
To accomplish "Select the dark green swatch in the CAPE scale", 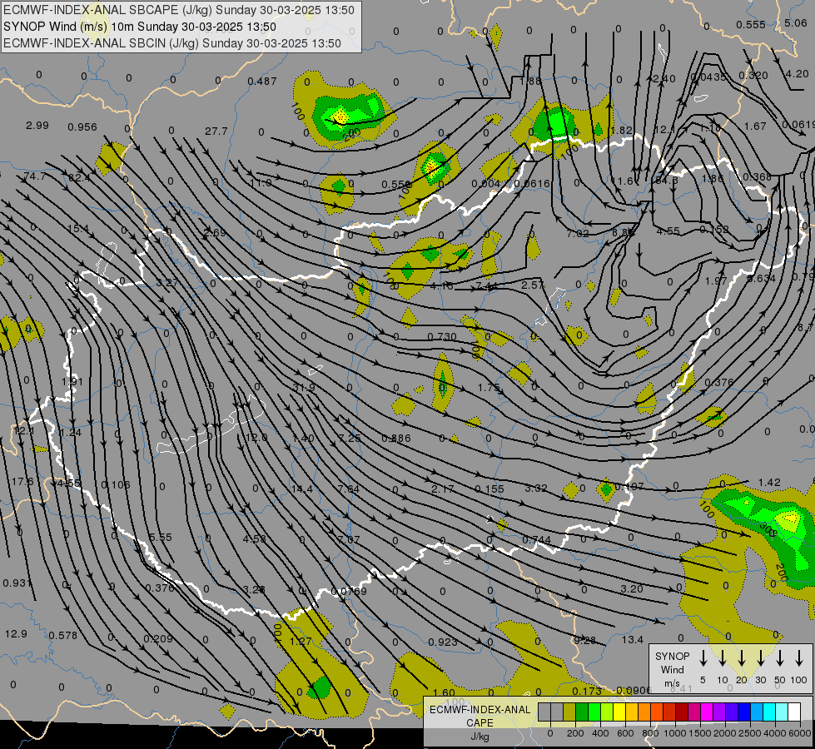I will [582, 712].
